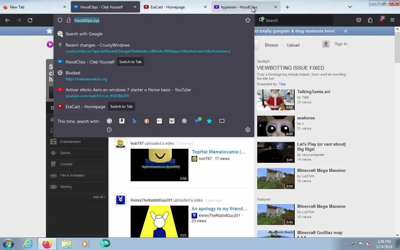Viewport: 400px width, 250px height.
Task: Search this time with Google icon
Action: [x=109, y=121]
